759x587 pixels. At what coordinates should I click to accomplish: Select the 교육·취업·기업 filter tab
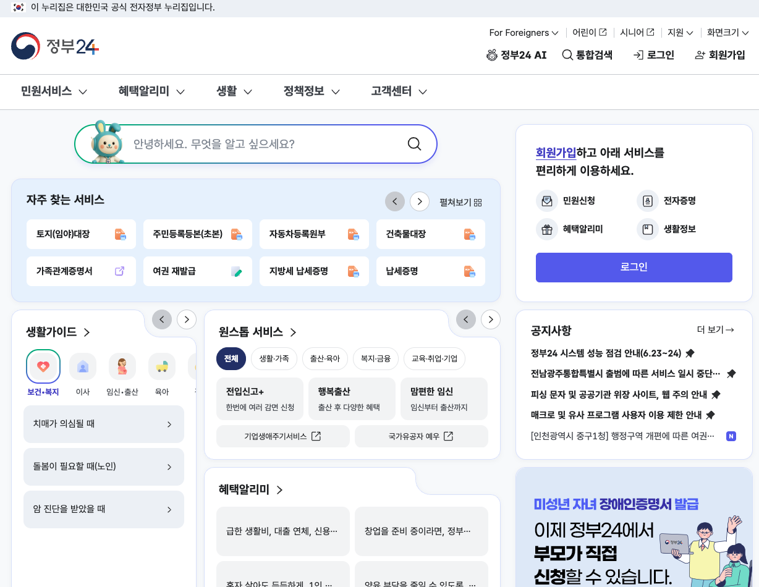click(435, 358)
